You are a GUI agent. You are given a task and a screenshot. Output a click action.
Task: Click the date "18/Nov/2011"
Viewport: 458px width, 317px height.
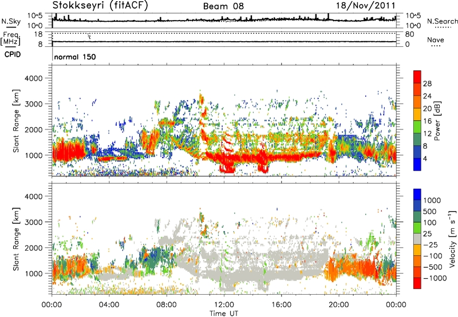click(366, 5)
